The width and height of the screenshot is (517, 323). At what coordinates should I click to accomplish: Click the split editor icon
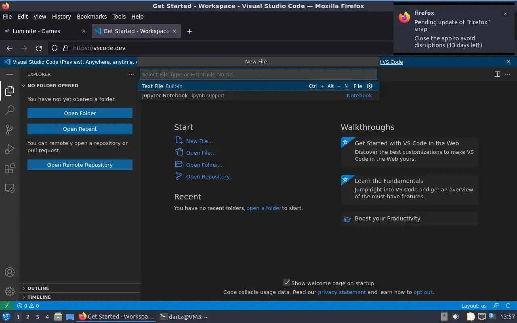pos(497,74)
